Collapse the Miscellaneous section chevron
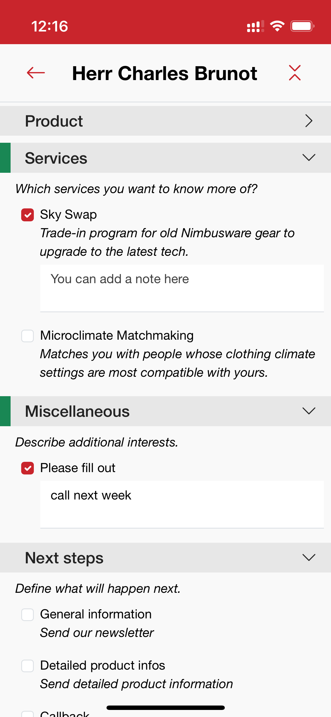 pyautogui.click(x=309, y=411)
